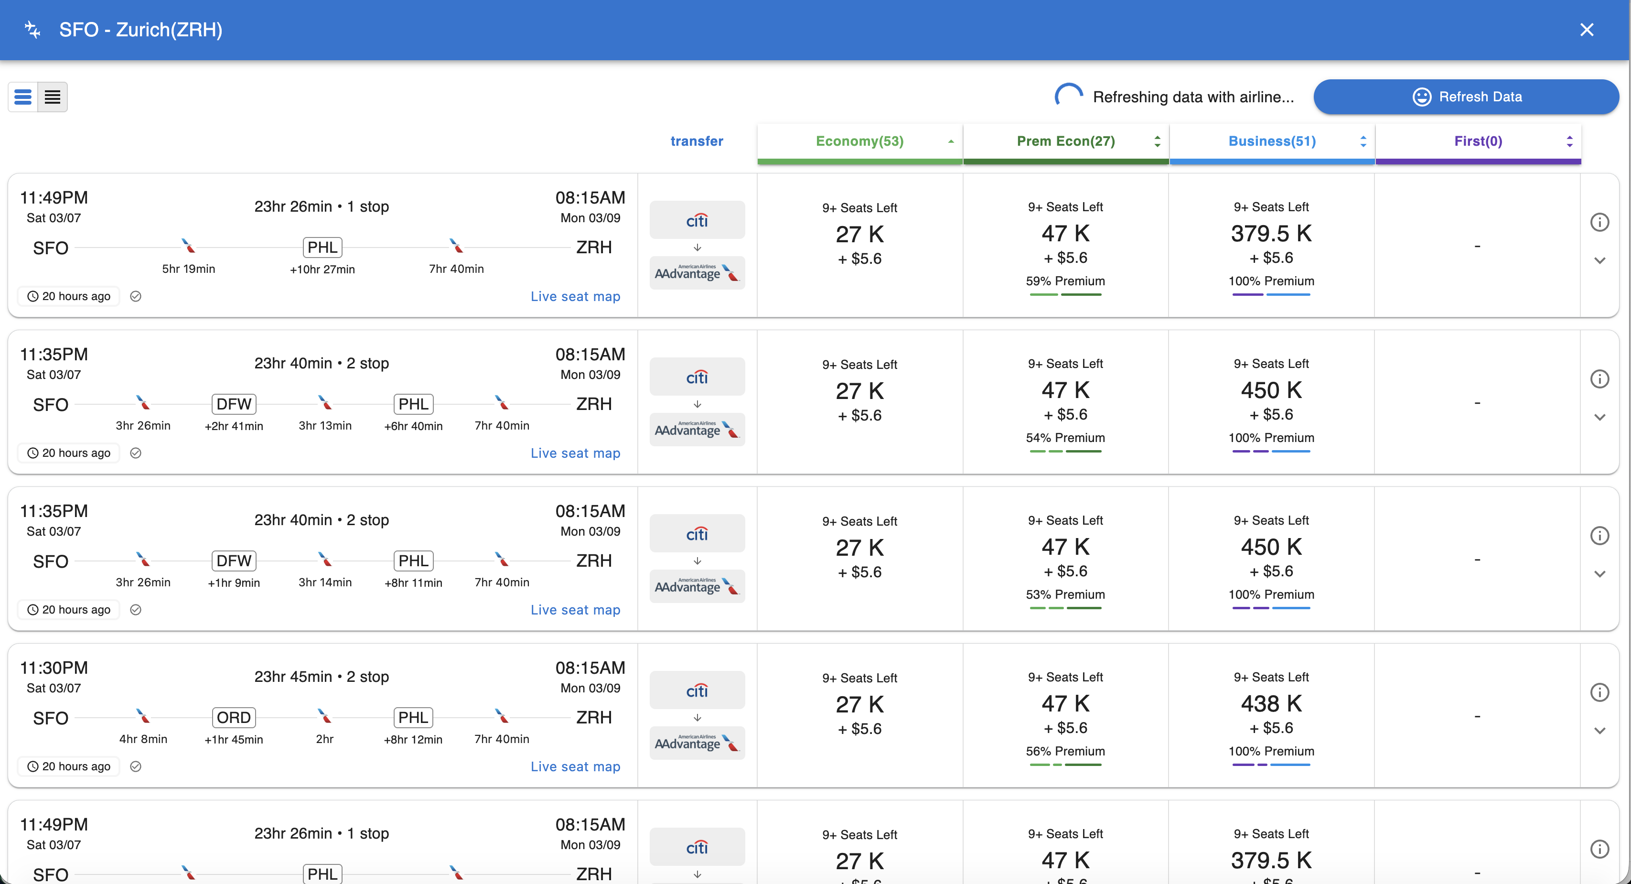Click the 20 hours ago badge in first row
The width and height of the screenshot is (1631, 884).
click(68, 296)
